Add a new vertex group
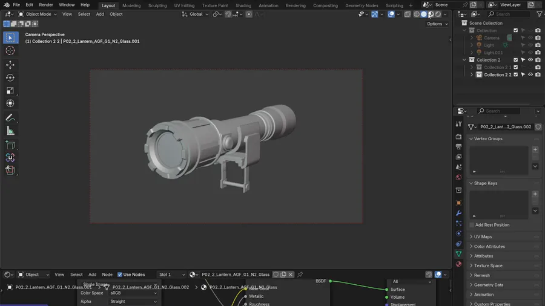545x306 pixels. coord(535,149)
